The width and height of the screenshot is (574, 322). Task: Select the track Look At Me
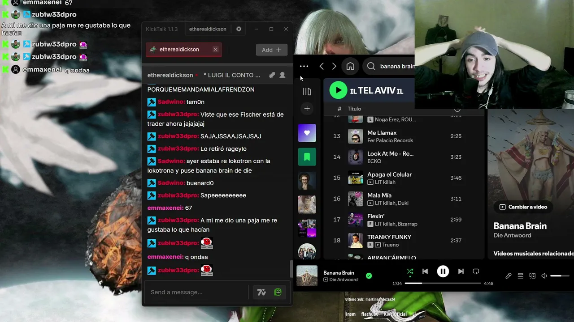tap(391, 153)
